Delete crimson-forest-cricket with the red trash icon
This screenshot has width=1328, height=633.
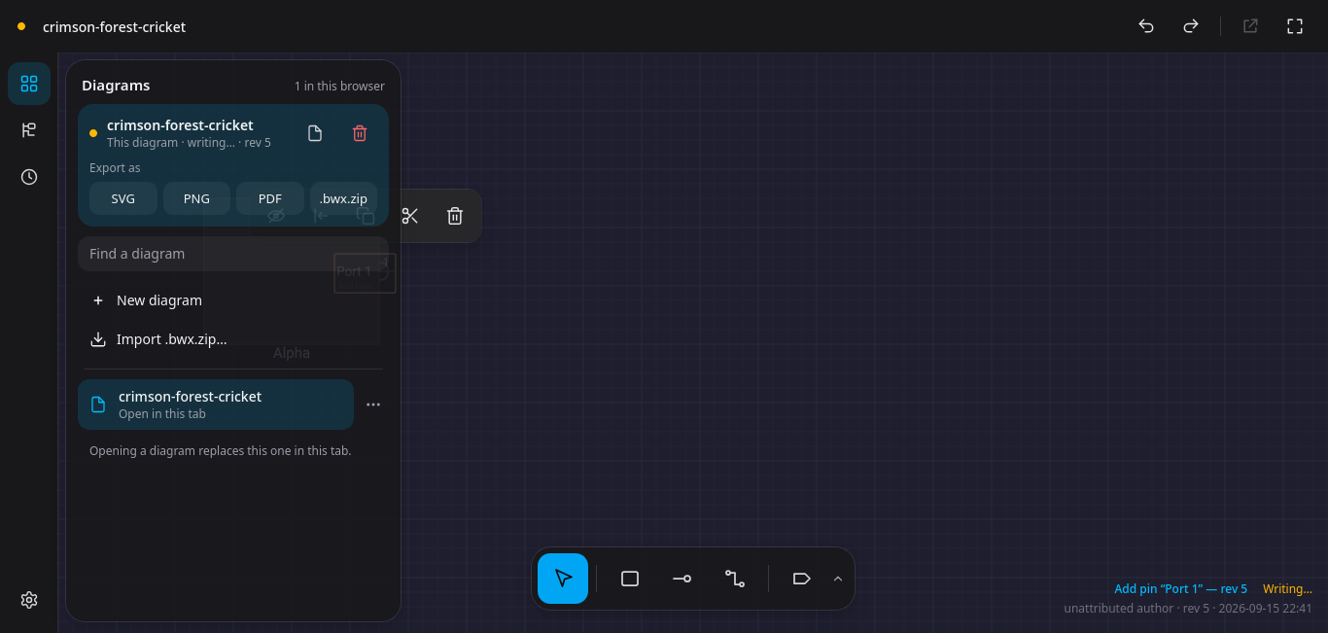pyautogui.click(x=360, y=133)
